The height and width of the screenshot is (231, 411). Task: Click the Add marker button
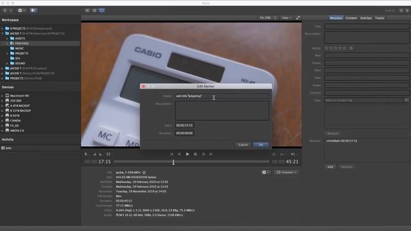330,167
